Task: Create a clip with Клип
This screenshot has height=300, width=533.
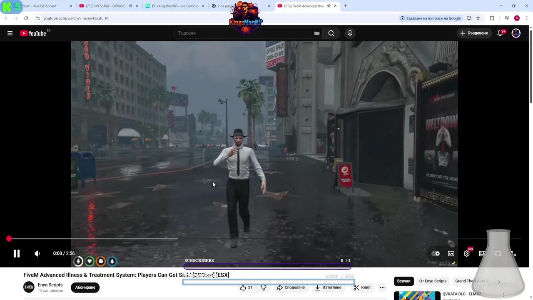Action: click(362, 287)
